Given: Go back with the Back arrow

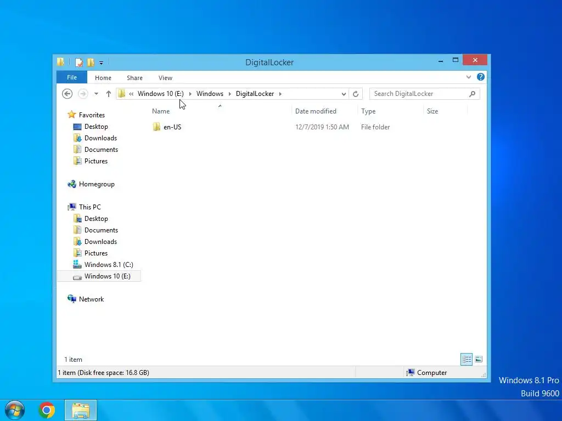Looking at the screenshot, I should tap(67, 94).
